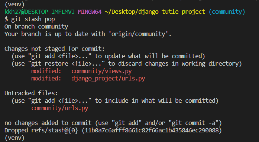Click the community/views.py modified file path
The width and height of the screenshot is (259, 142).
tap(101, 71)
